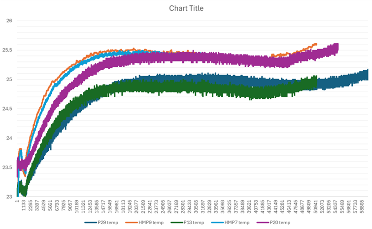Select the 24 y-axis label

pos(9,138)
